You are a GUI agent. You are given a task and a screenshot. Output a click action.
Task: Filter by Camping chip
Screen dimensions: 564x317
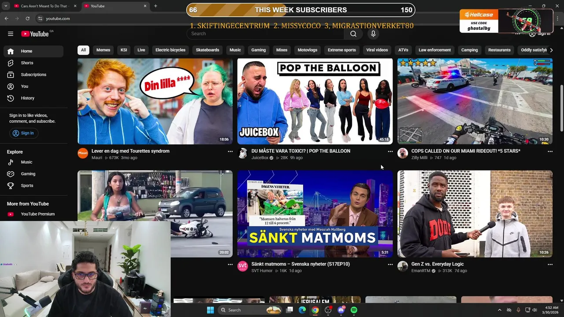pyautogui.click(x=469, y=50)
